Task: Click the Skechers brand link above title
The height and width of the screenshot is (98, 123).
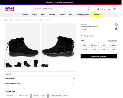Action: coord(84,24)
